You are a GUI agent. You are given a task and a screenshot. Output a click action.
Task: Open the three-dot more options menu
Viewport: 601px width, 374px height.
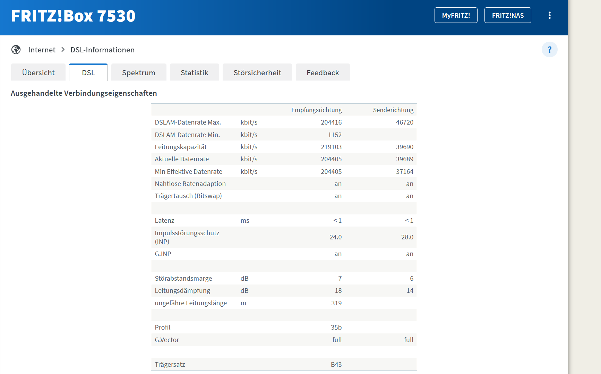[x=550, y=15]
